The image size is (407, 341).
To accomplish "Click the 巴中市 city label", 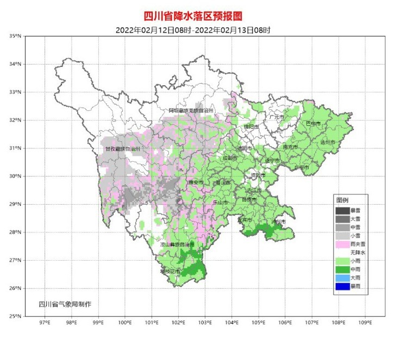I will click(x=313, y=123).
